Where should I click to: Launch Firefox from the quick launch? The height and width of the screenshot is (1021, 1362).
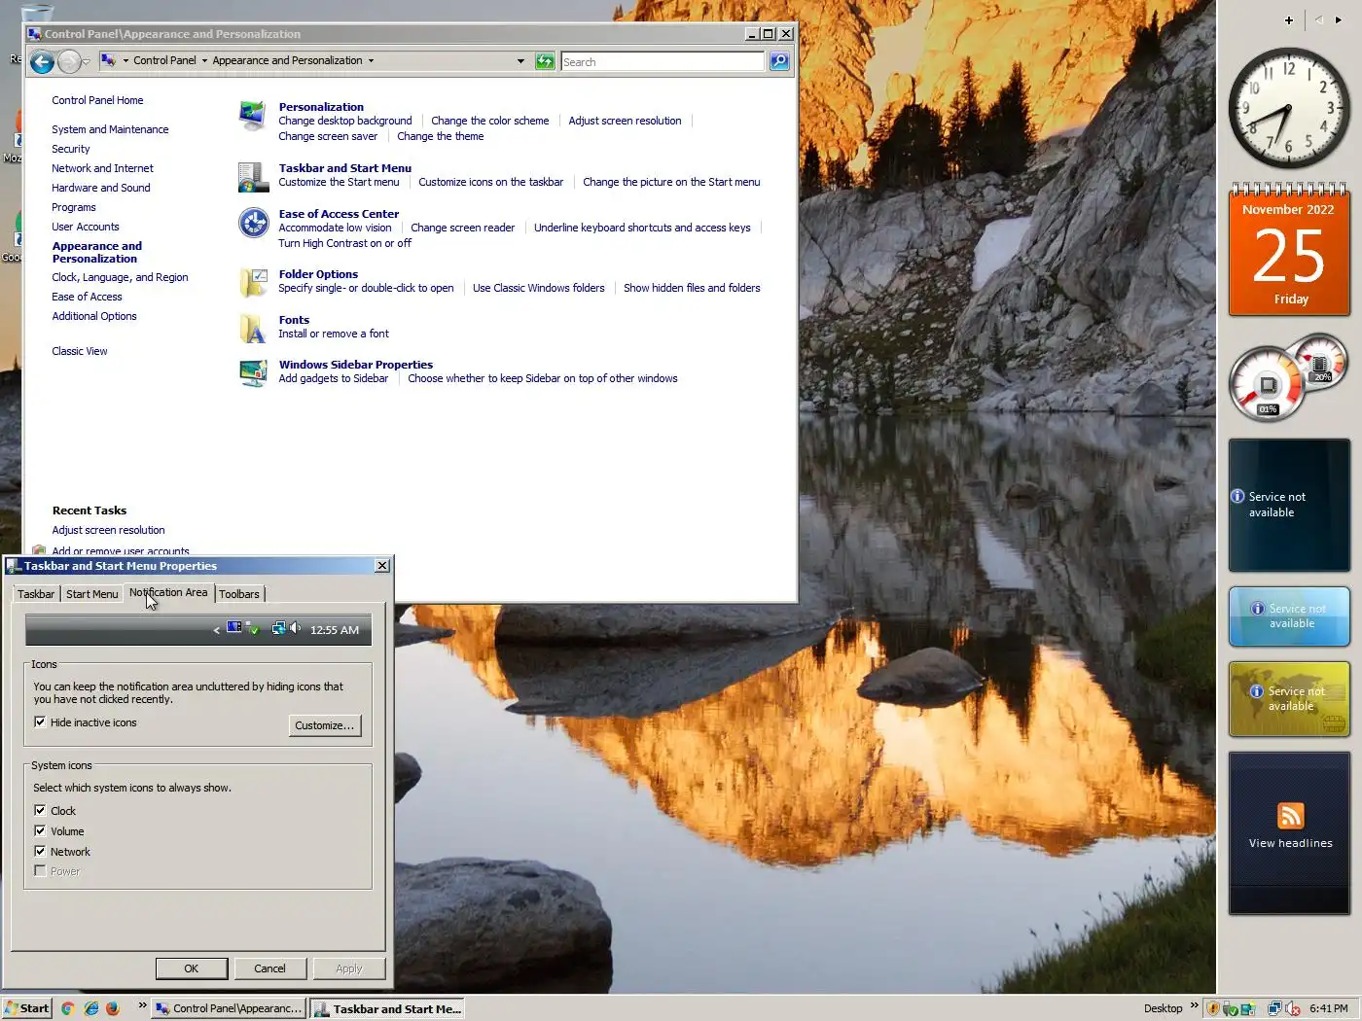coord(113,1008)
